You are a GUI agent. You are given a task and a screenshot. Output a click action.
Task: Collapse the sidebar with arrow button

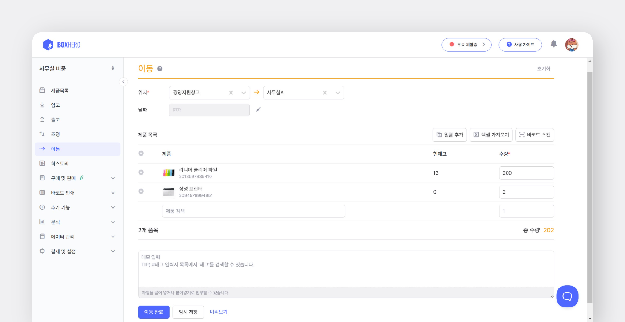point(123,82)
